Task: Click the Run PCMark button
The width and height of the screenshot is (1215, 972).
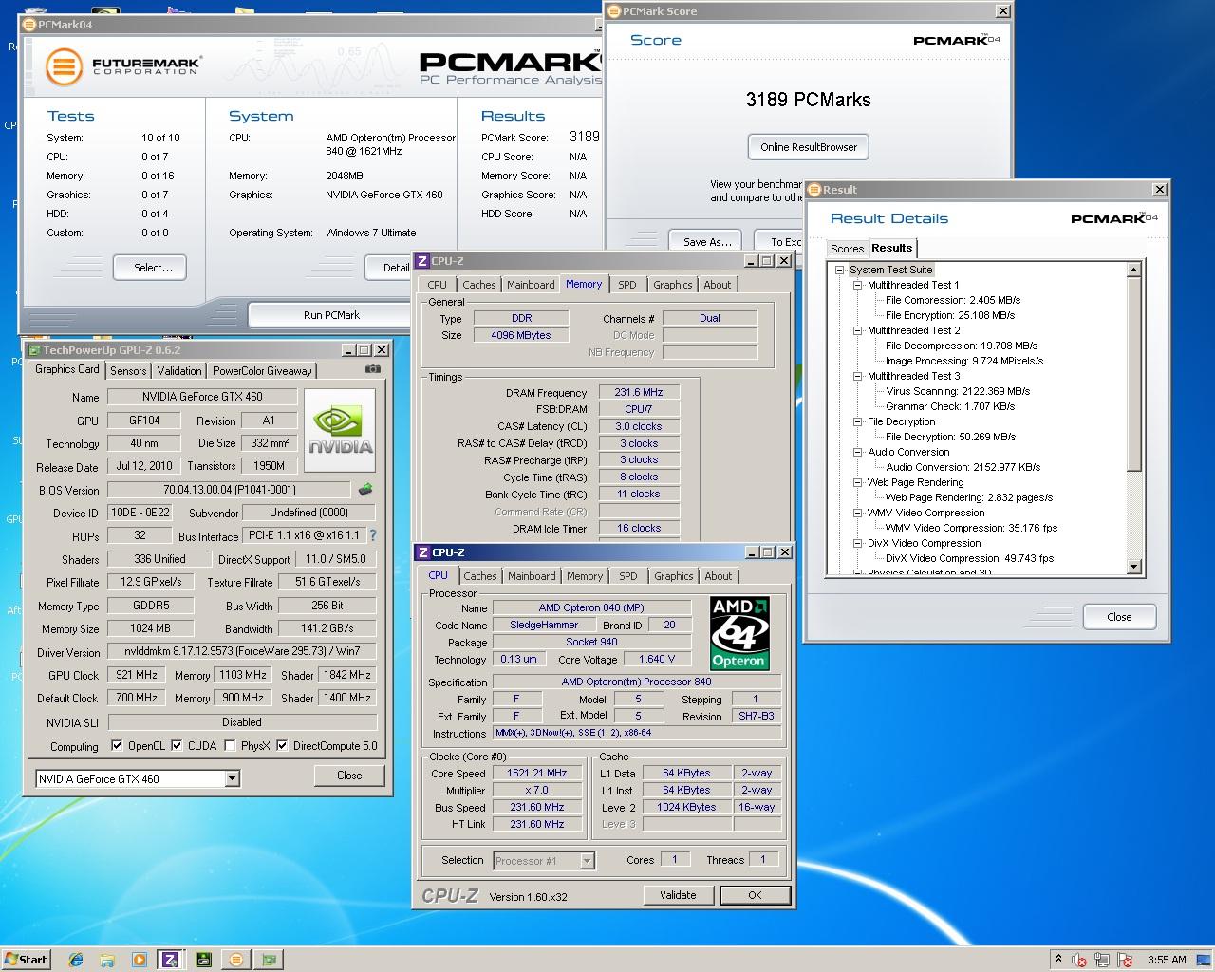Action: click(x=331, y=315)
